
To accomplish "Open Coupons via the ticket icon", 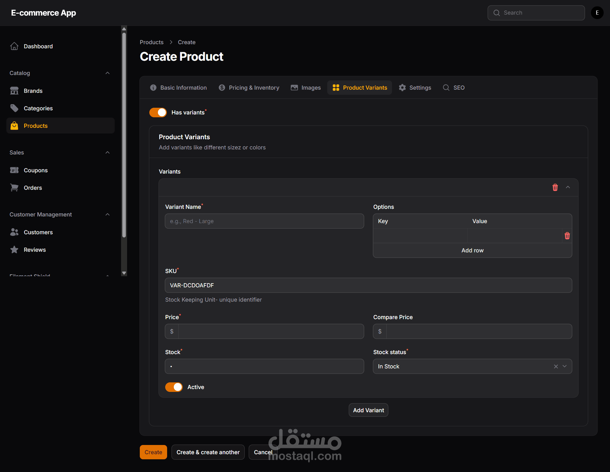I will [x=14, y=170].
